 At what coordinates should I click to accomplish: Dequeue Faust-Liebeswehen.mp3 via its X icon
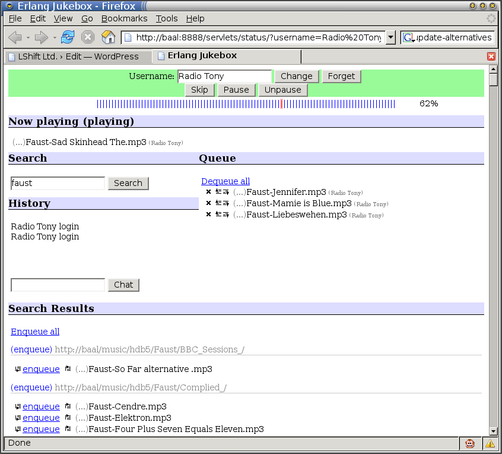(x=208, y=215)
